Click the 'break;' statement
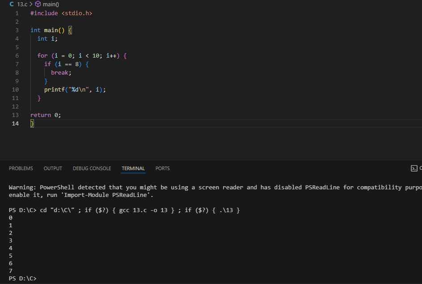 pos(61,73)
